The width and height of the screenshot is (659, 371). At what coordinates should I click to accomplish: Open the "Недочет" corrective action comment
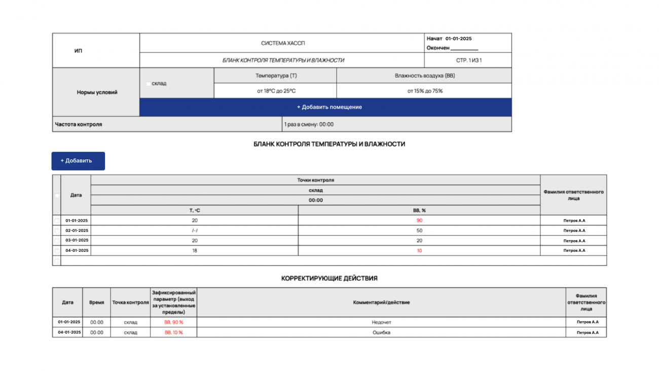tap(381, 322)
